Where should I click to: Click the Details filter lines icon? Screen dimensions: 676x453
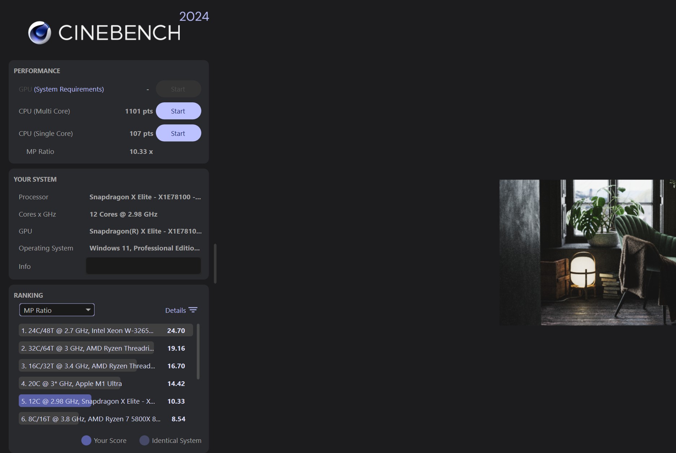tap(193, 310)
